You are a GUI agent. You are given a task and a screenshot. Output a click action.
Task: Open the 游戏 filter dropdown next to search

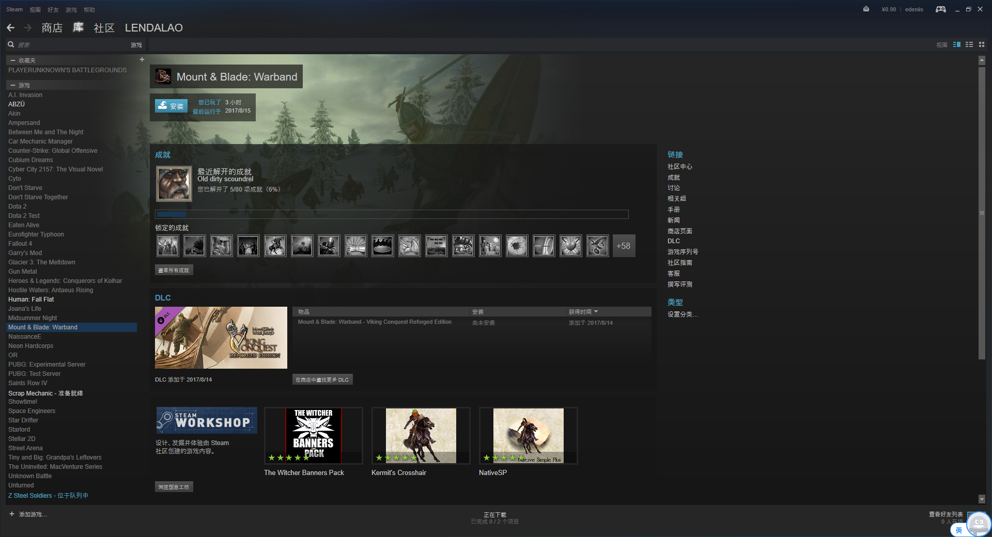(136, 45)
